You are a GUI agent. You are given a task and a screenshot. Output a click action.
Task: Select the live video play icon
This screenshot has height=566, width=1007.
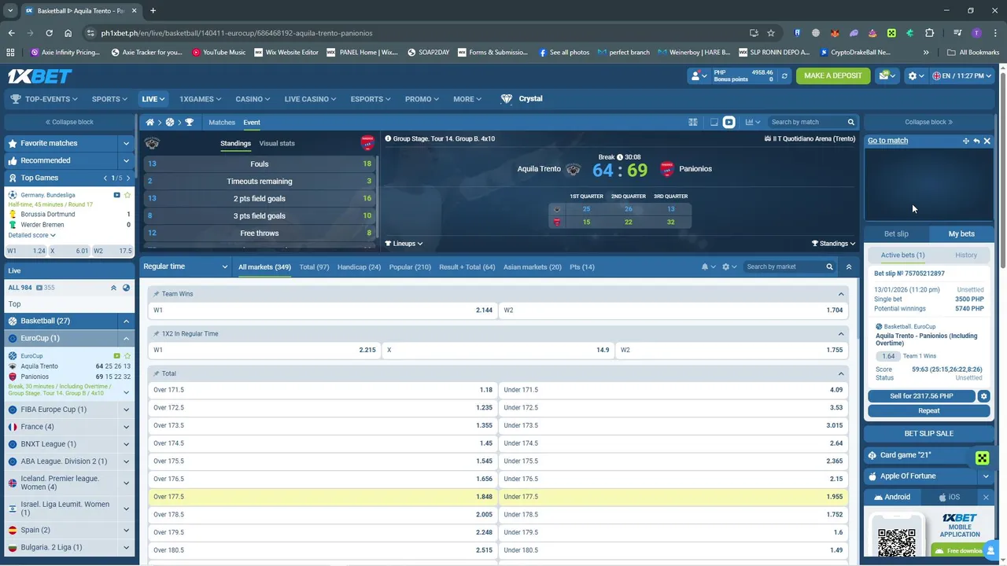click(729, 122)
